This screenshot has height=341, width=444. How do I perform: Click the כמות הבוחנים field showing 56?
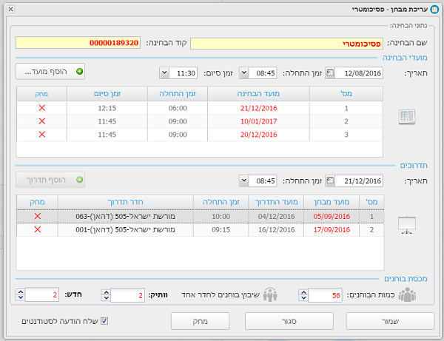point(325,295)
